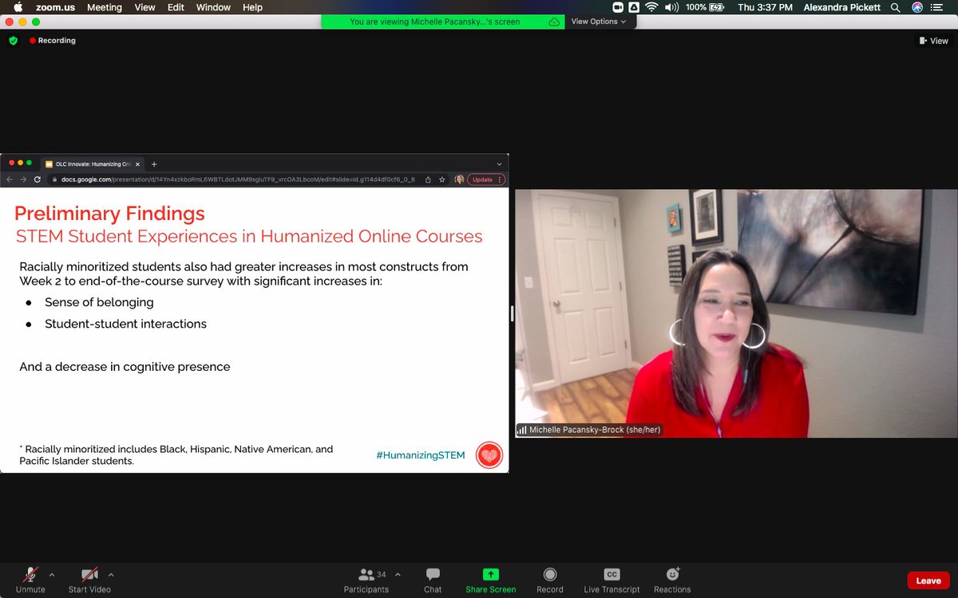Open the Participants panel
The image size is (958, 598).
(366, 580)
